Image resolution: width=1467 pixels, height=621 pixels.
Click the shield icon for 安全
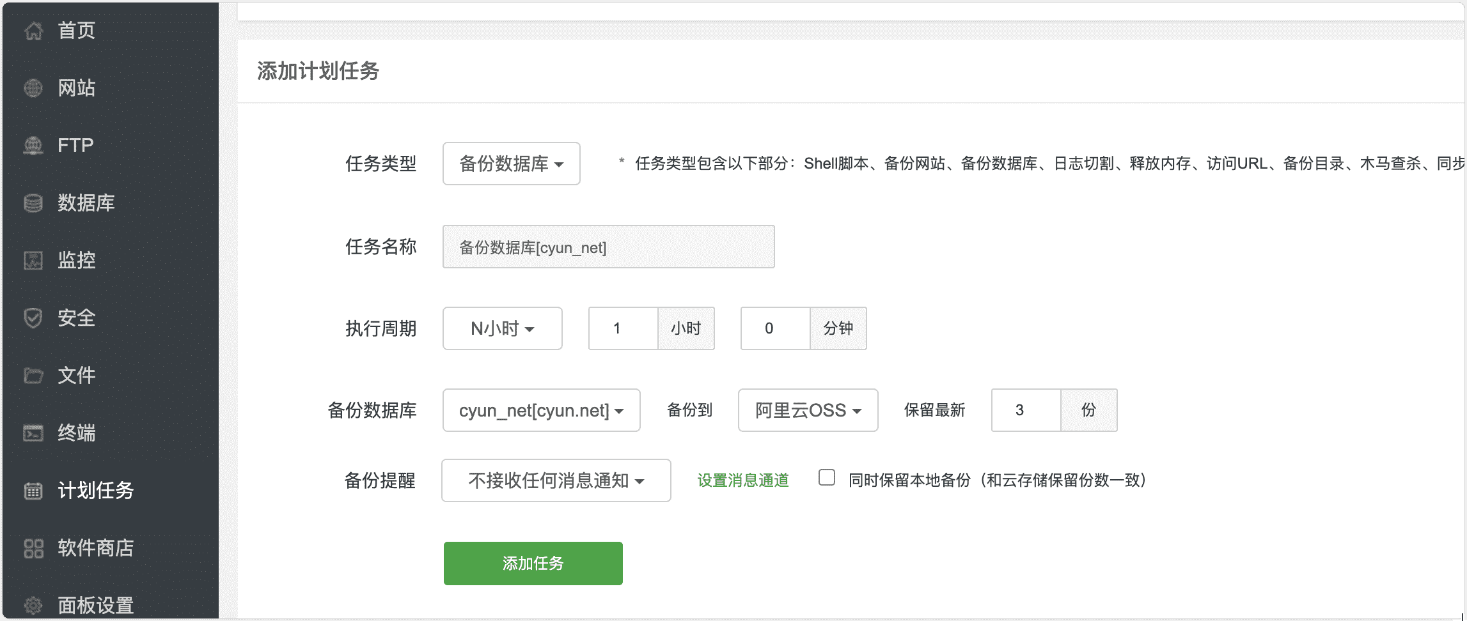click(33, 318)
